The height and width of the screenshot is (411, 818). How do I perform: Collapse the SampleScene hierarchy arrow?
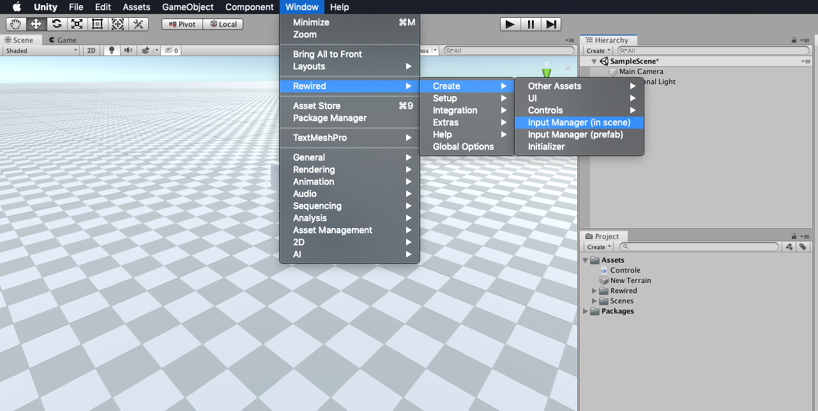click(x=594, y=61)
